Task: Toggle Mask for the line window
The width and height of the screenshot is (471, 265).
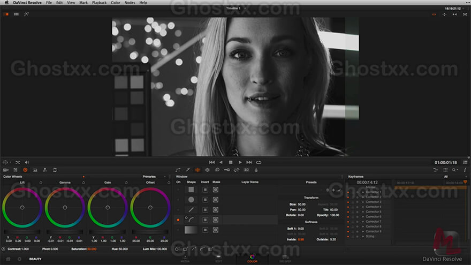Action: pyautogui.click(x=215, y=210)
